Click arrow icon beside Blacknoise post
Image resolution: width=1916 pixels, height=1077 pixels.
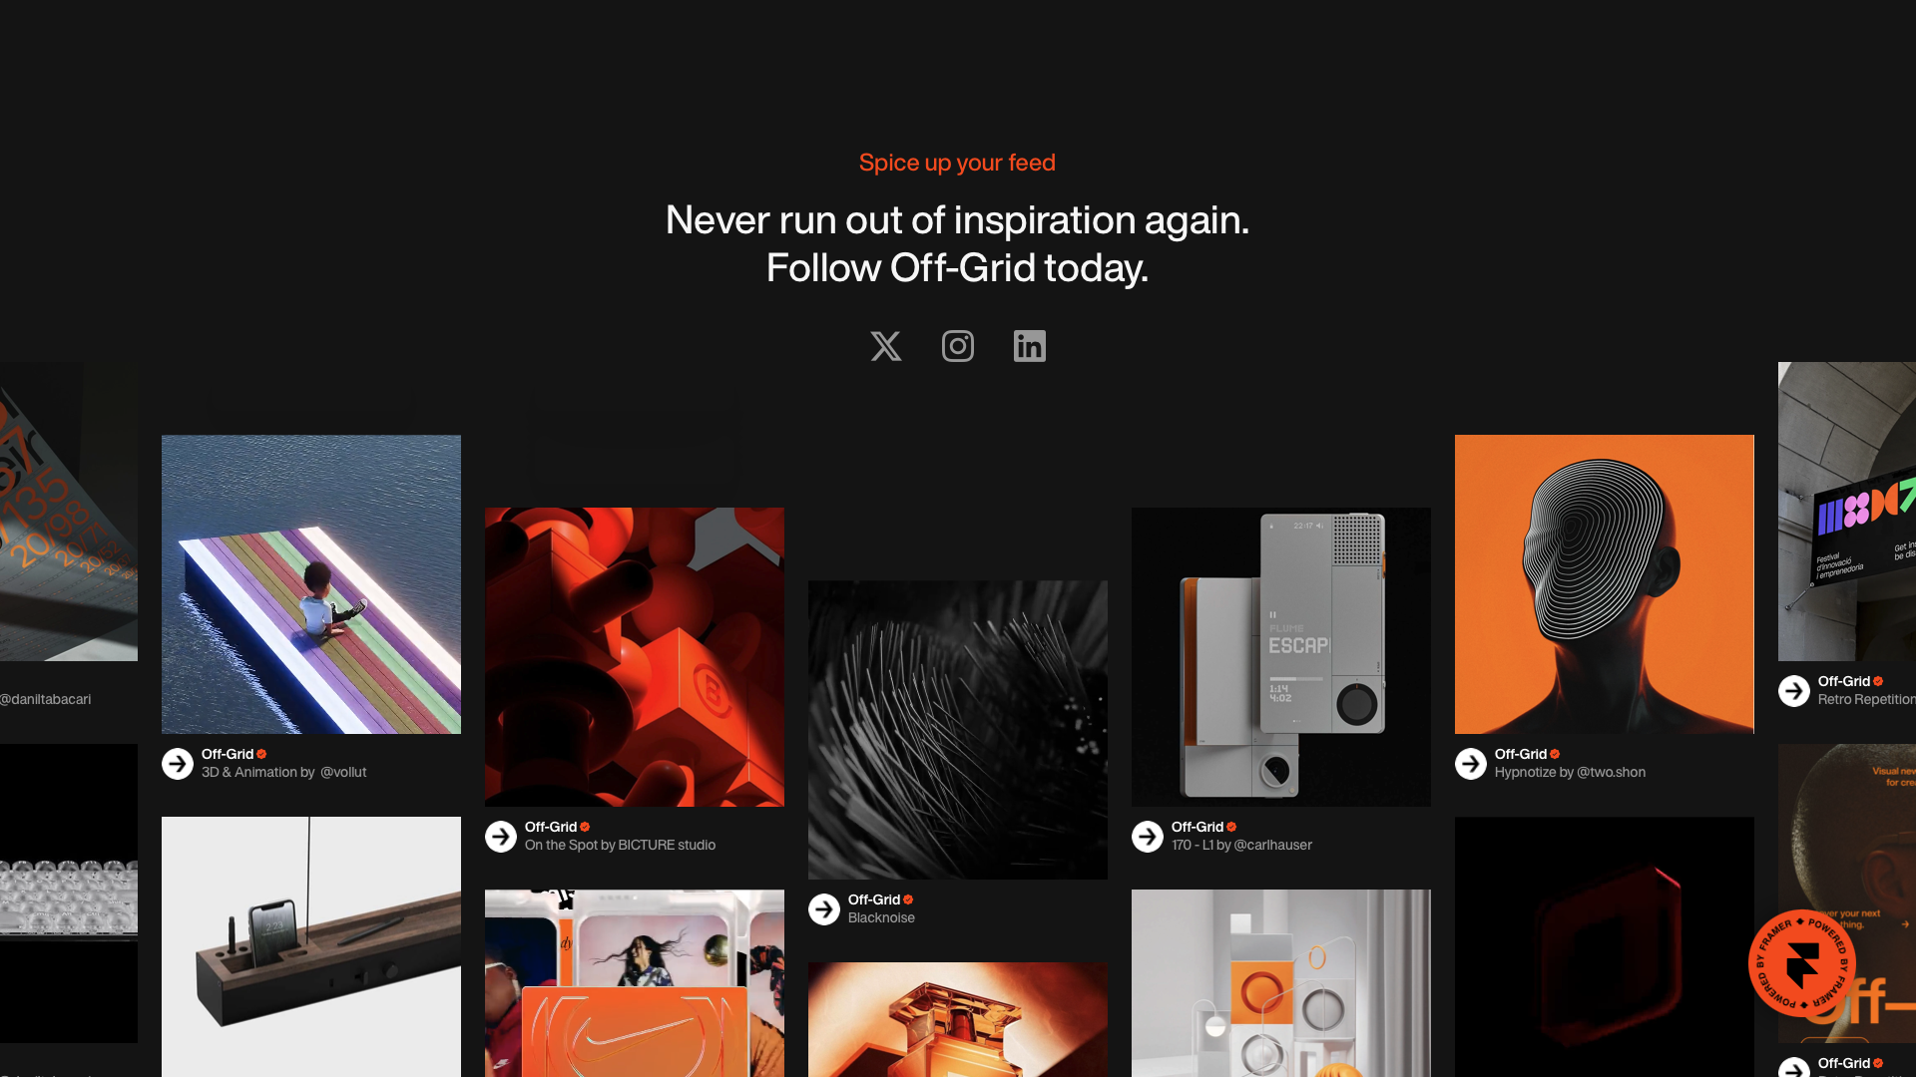point(824,909)
